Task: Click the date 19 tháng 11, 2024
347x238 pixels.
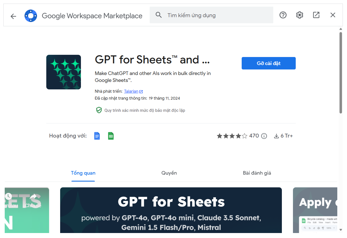Action: 164,98
